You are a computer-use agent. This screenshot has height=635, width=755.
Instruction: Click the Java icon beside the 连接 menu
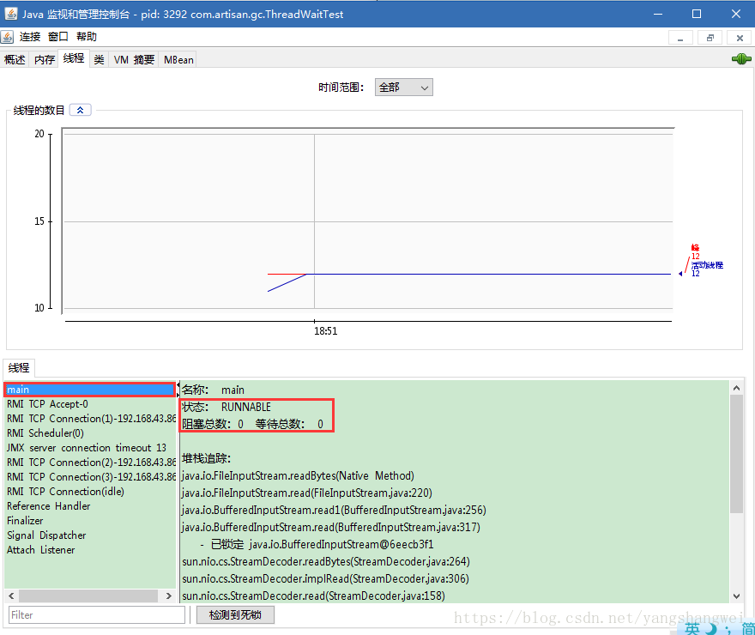[8, 37]
